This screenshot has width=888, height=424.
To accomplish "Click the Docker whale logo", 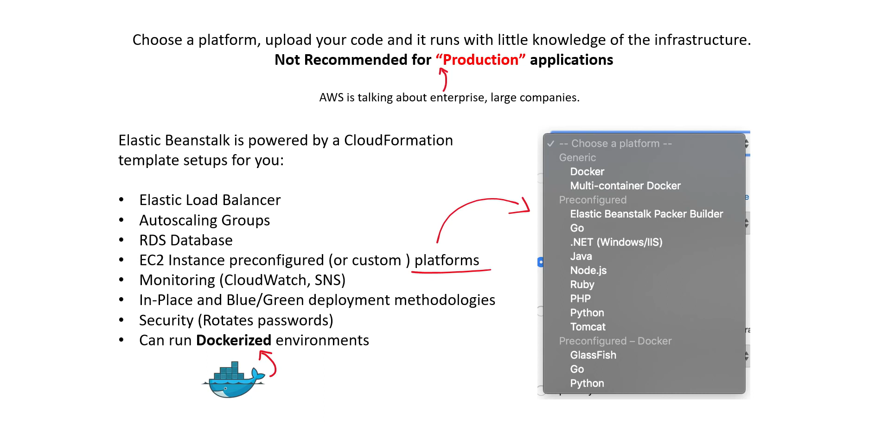I will (x=234, y=379).
